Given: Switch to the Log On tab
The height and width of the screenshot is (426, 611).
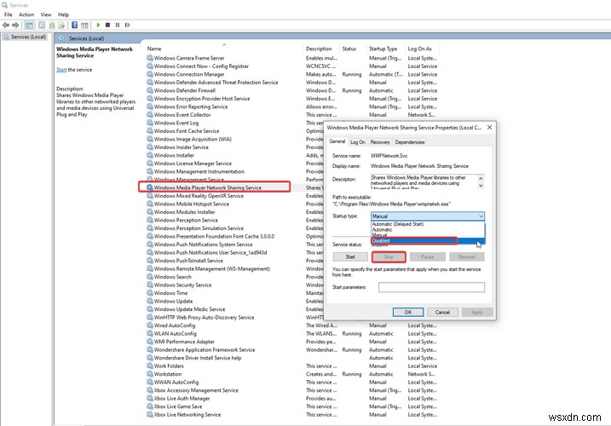Looking at the screenshot, I should click(358, 142).
